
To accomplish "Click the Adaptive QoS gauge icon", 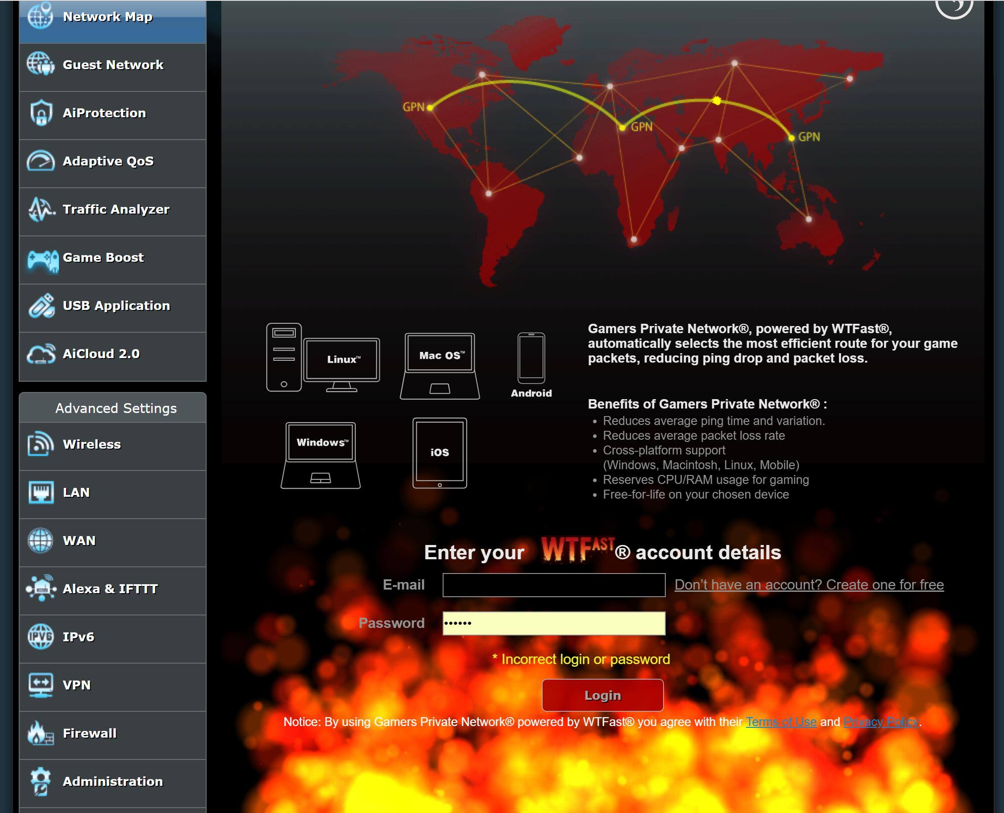I will (x=41, y=161).
